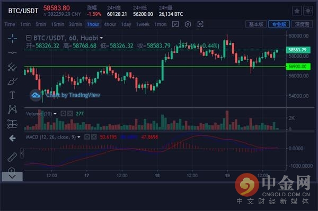318x211 pixels.
Task: Select the 1hour interval
Action: tap(93, 24)
